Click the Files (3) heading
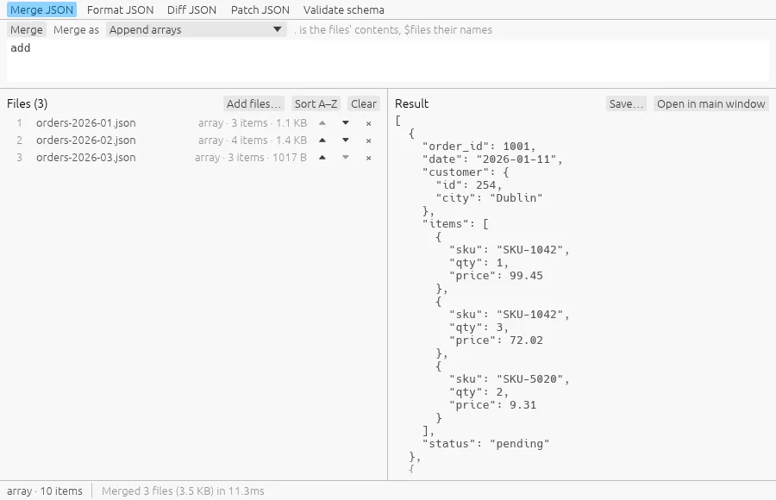The height and width of the screenshot is (500, 776). point(28,104)
